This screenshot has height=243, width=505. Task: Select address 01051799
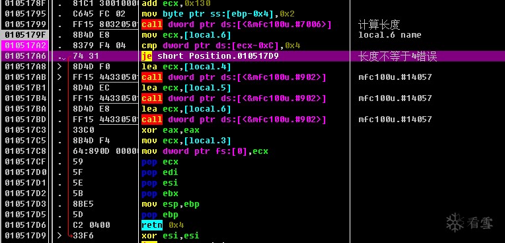(x=25, y=24)
